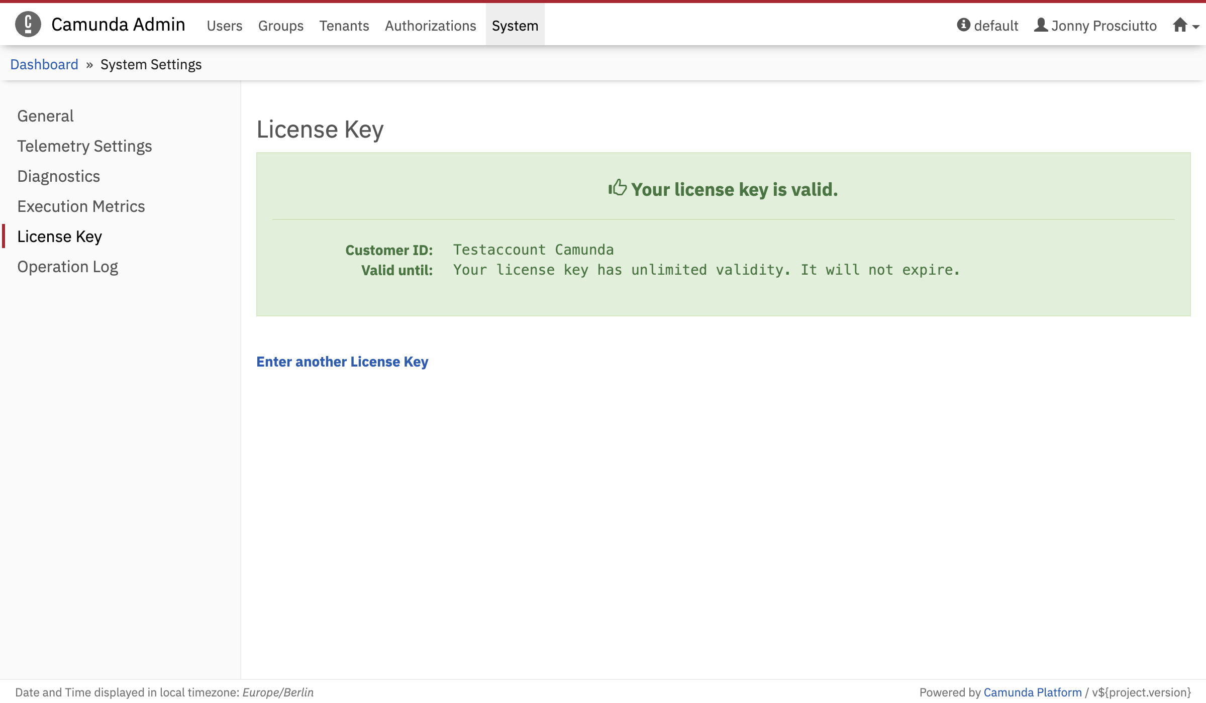This screenshot has width=1206, height=703.
Task: Select License Key in the sidebar
Action: tap(60, 237)
